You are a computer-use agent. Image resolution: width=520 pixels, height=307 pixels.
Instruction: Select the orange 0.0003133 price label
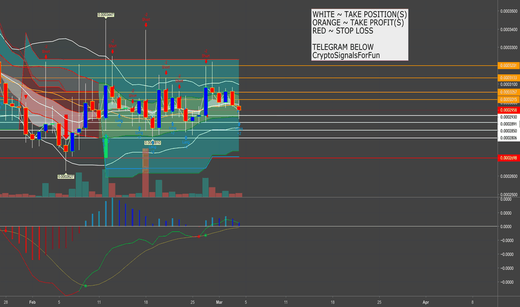[x=508, y=78]
